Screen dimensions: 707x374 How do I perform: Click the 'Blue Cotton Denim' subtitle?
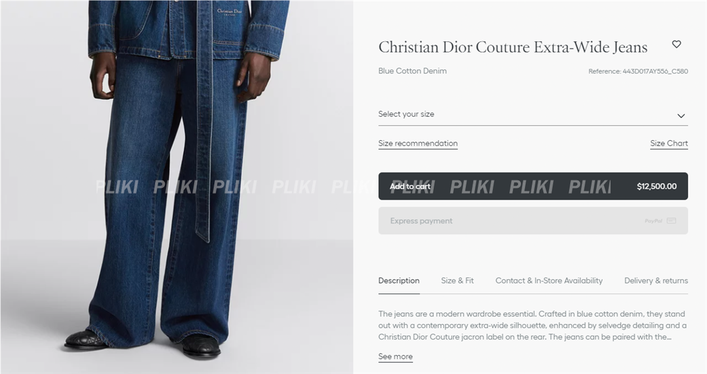(412, 71)
